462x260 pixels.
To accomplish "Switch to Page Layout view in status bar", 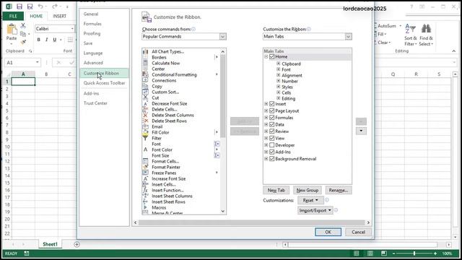I will coord(370,253).
